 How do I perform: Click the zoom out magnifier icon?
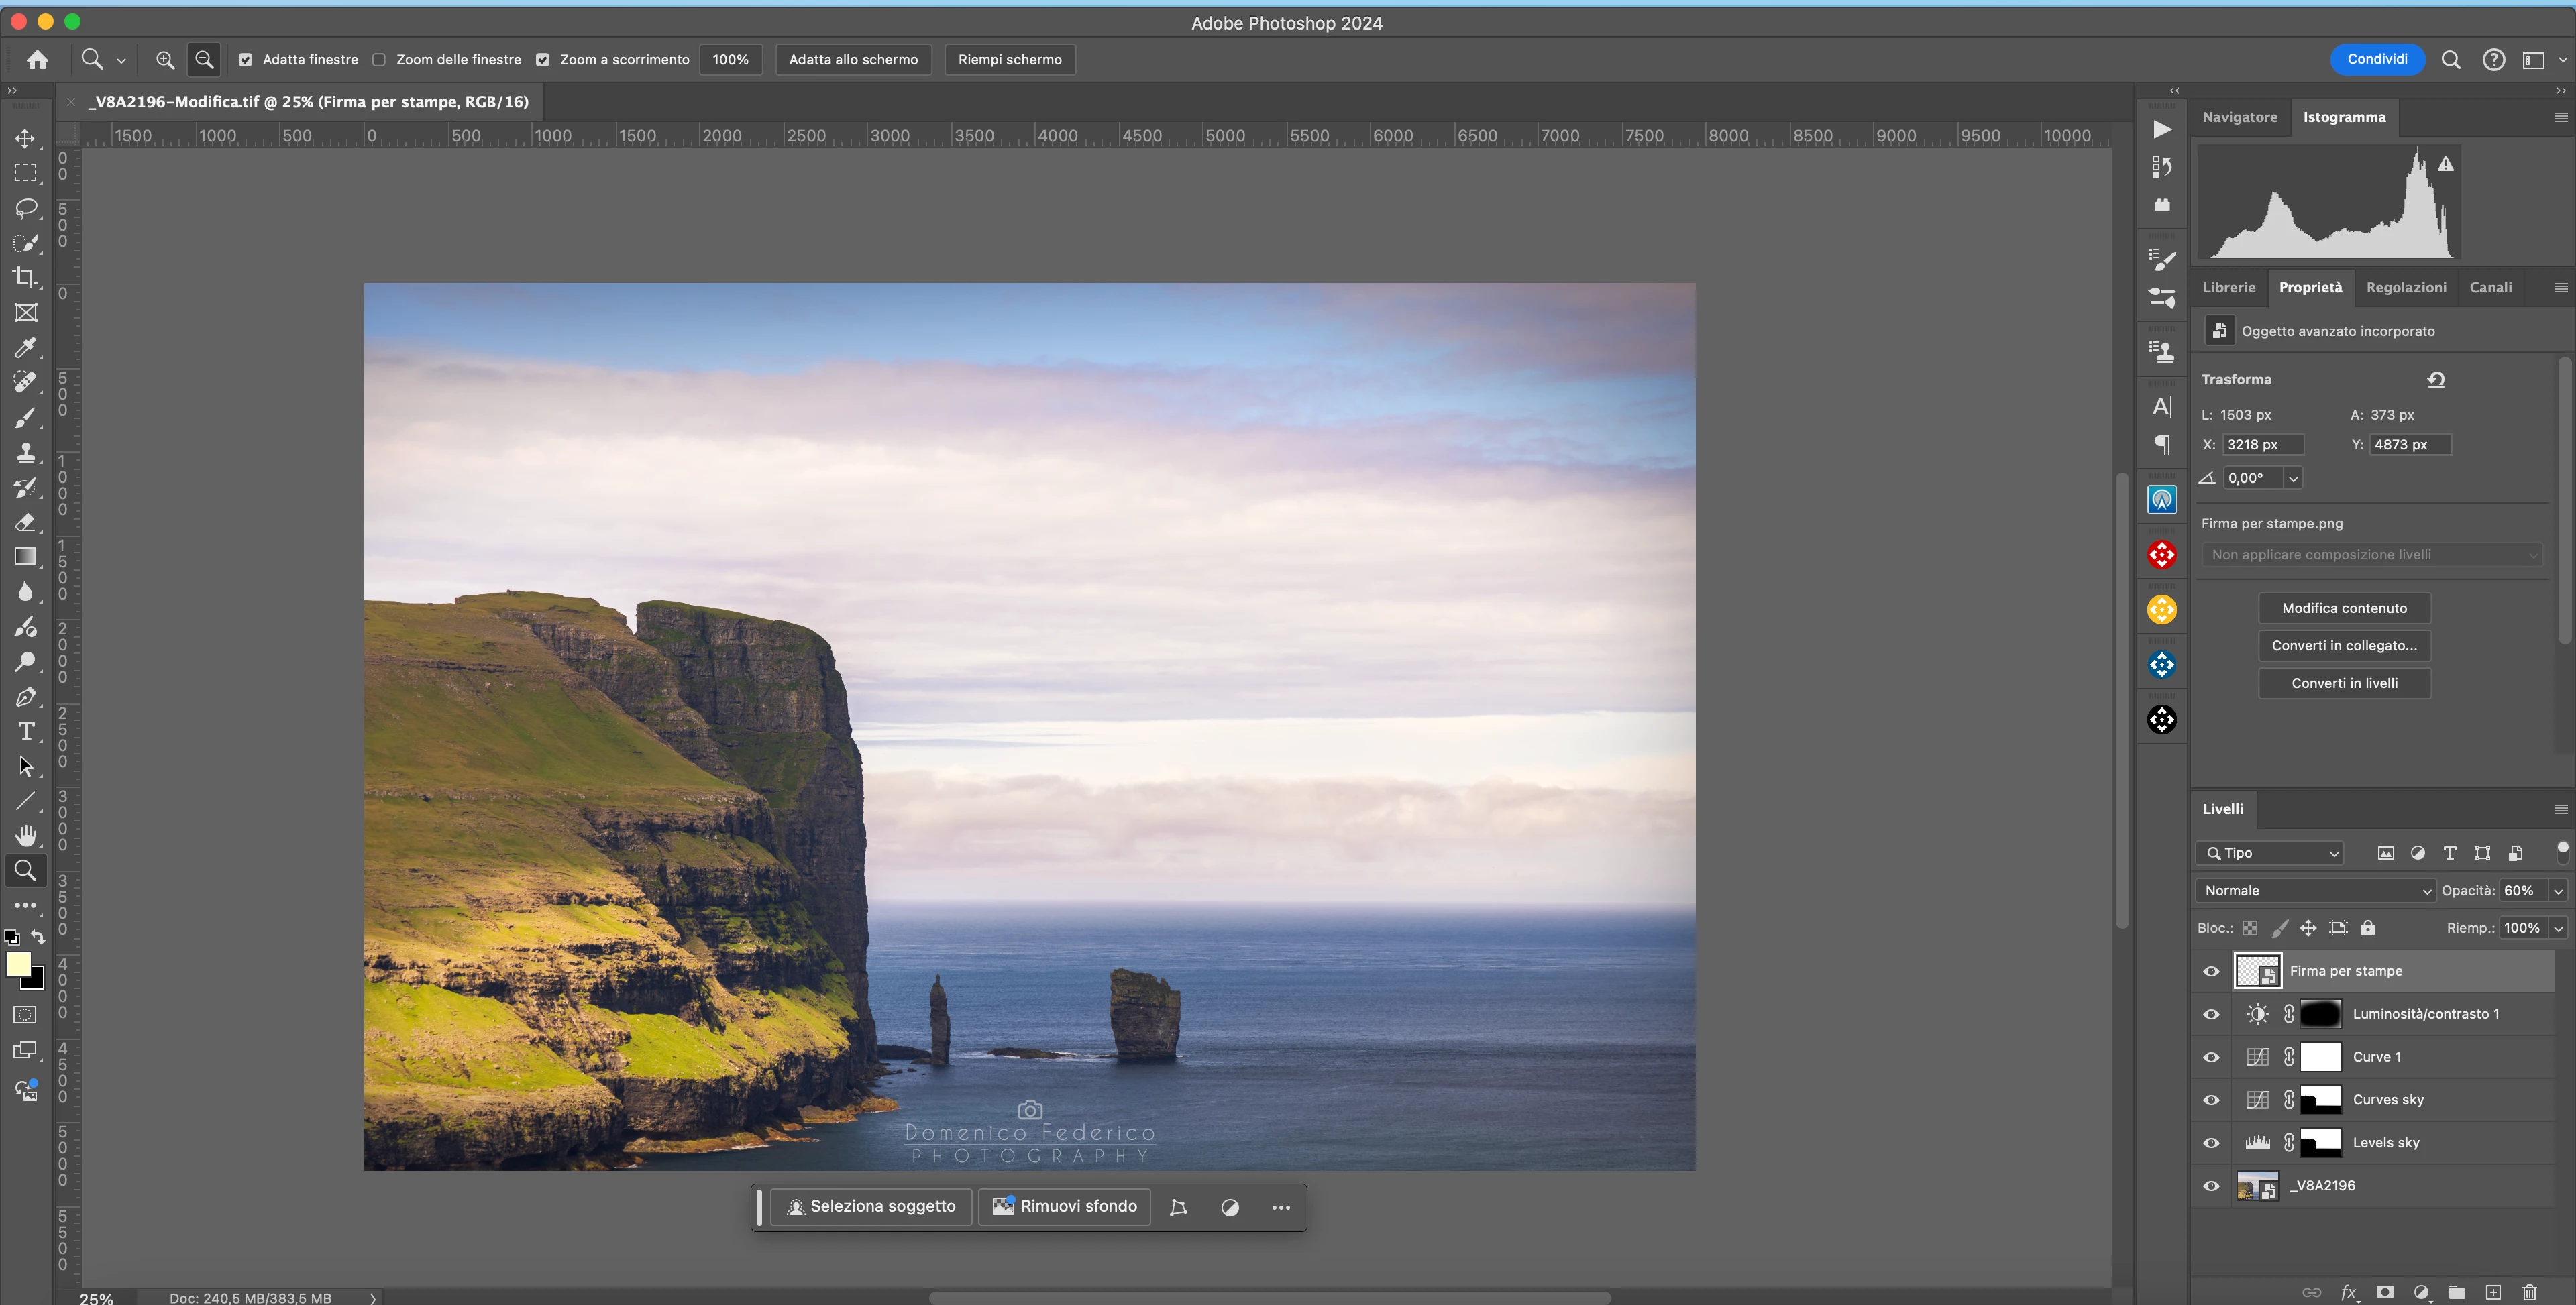click(204, 60)
